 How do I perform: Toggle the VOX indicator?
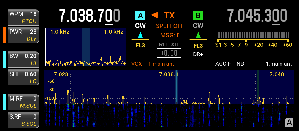[137, 64]
